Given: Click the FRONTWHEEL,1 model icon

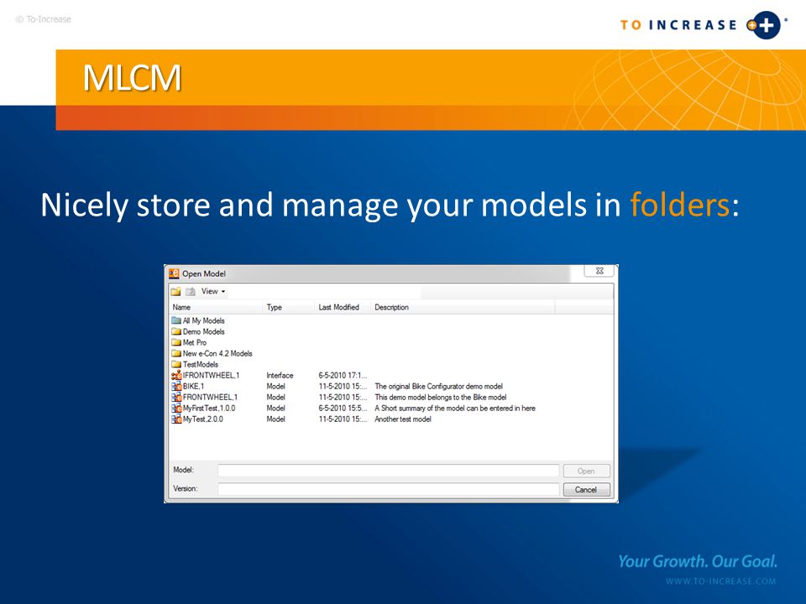Looking at the screenshot, I should tap(176, 397).
